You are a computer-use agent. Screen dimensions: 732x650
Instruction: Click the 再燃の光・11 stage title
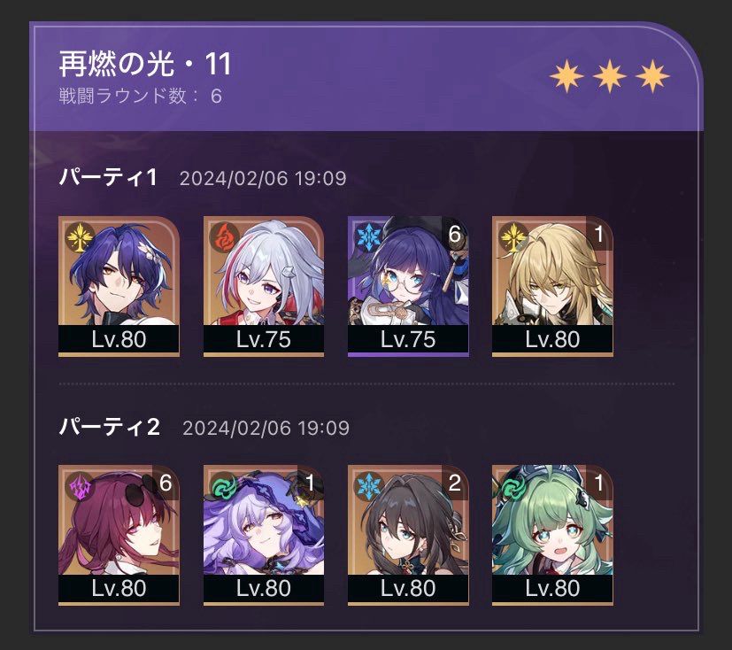point(145,64)
